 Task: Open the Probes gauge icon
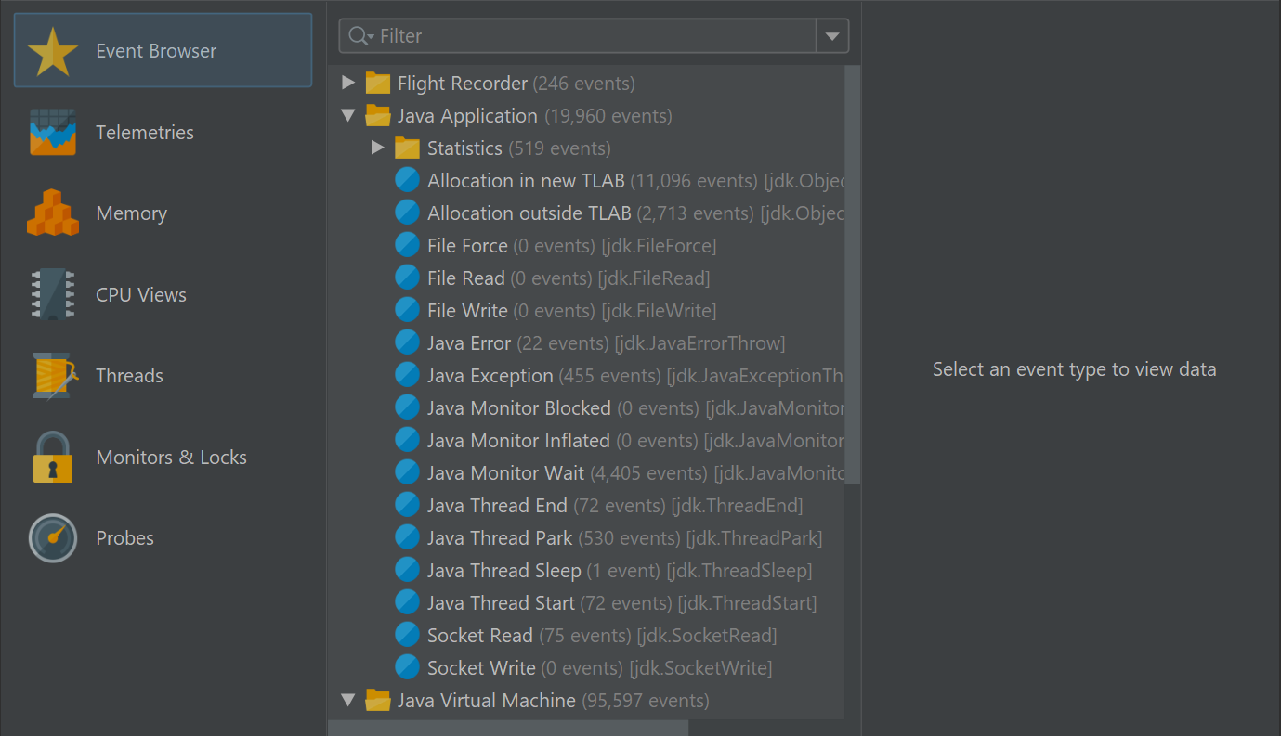53,538
